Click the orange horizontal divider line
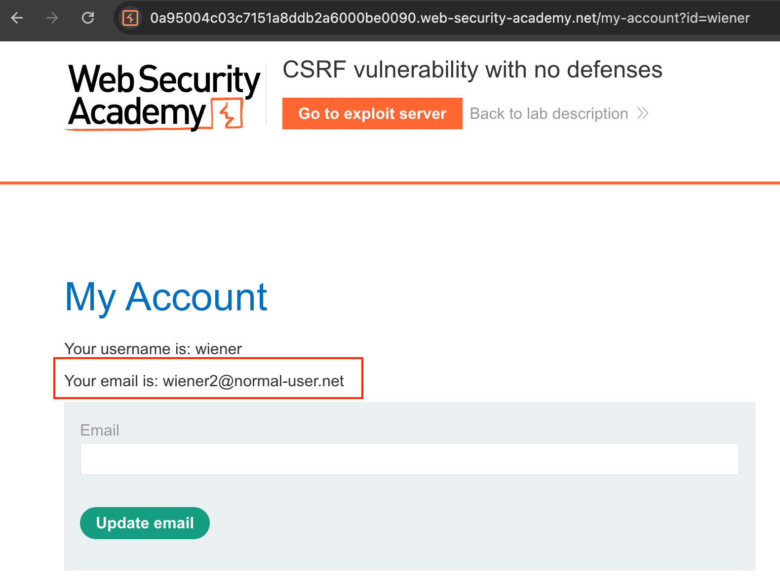This screenshot has width=780, height=588. (390, 183)
